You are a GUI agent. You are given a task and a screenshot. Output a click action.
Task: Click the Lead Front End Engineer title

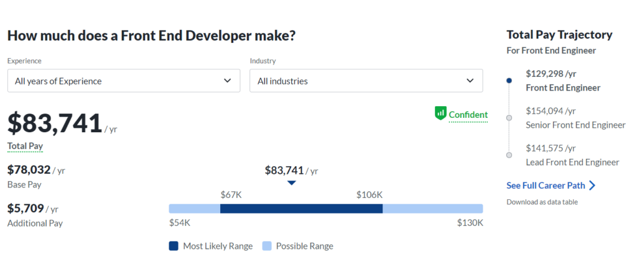click(x=572, y=162)
